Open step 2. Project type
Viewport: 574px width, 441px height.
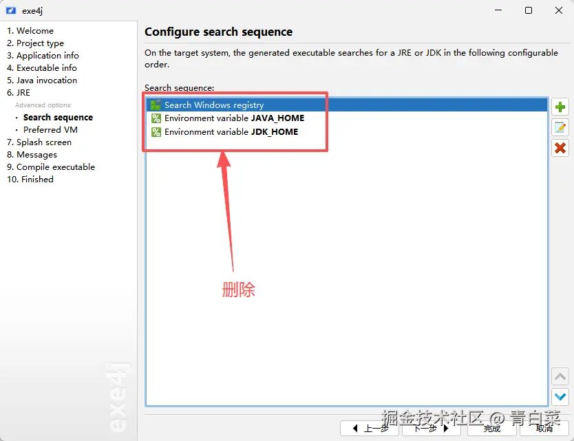coord(36,43)
